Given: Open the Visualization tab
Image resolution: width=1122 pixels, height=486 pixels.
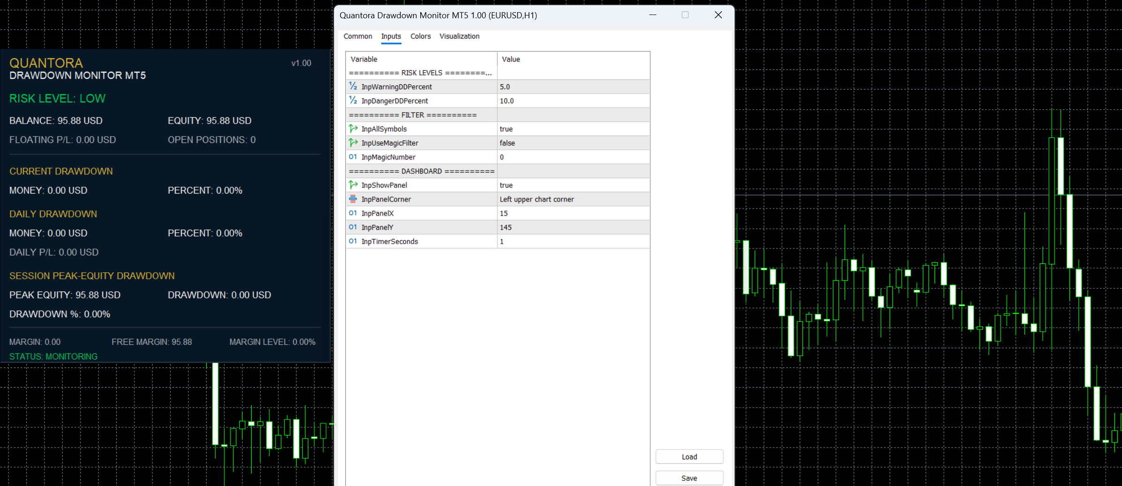Looking at the screenshot, I should (x=460, y=36).
